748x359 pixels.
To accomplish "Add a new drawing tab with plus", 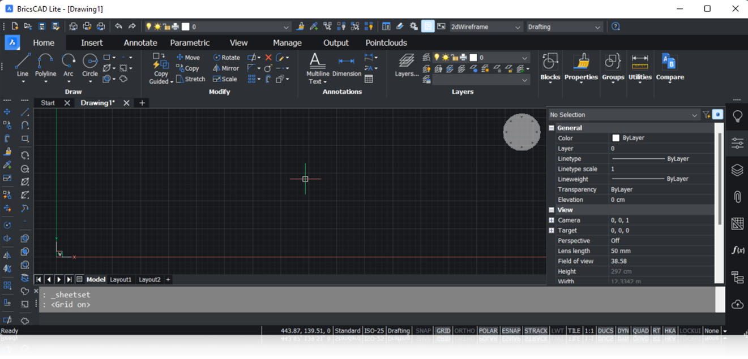I will [x=142, y=103].
